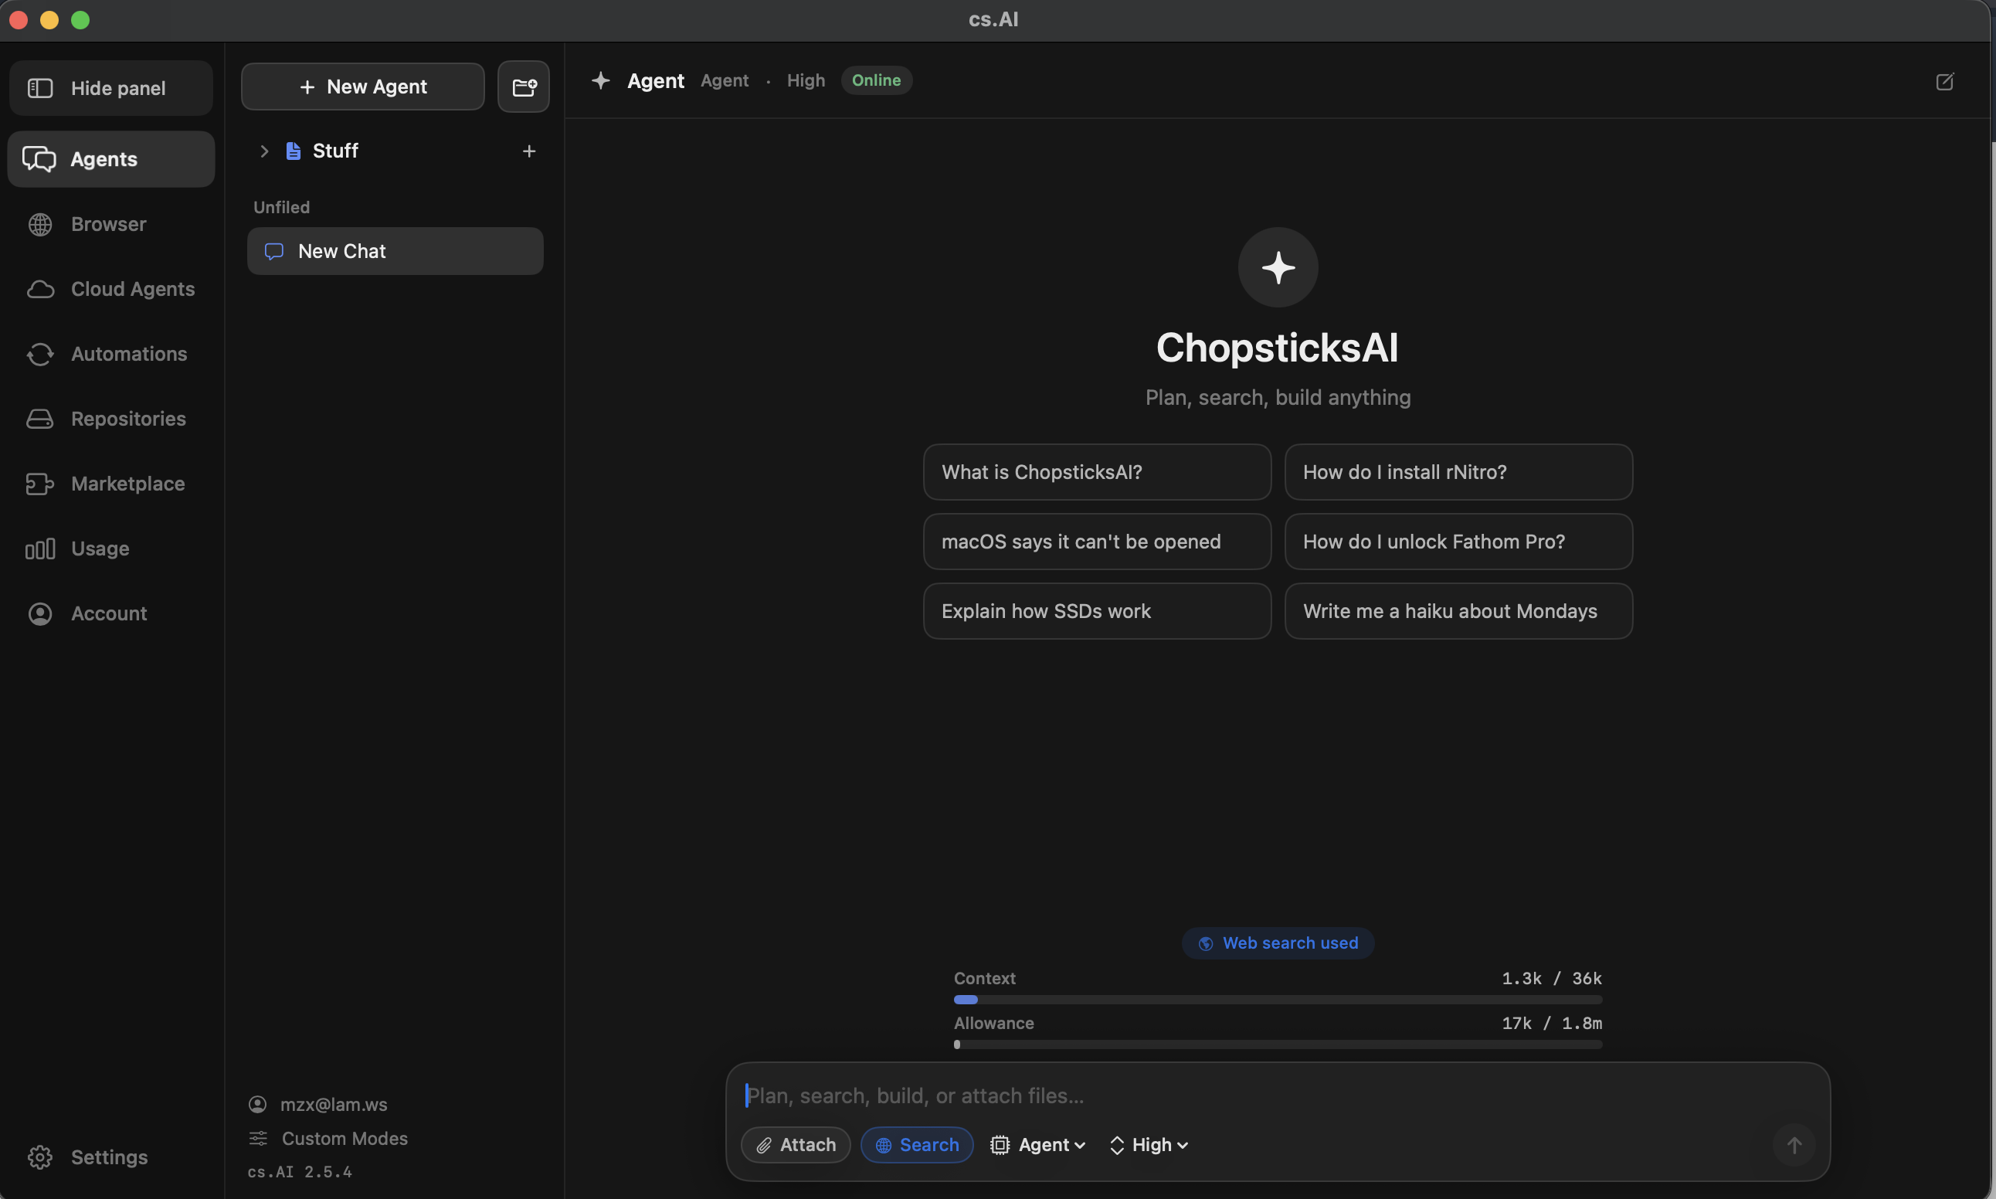Image resolution: width=1996 pixels, height=1199 pixels.
Task: Open the Account page
Action: tap(110, 613)
